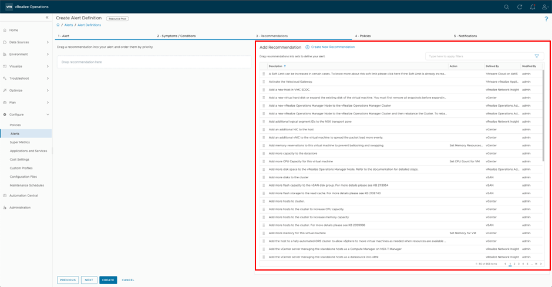Click the CANCEL button
Screen dimensions: 552x287
pos(128,280)
